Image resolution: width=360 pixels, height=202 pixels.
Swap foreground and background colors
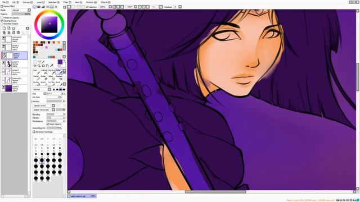coord(65,61)
